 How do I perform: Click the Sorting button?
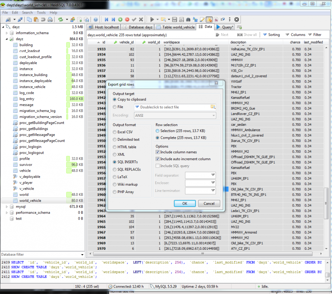click(x=271, y=35)
